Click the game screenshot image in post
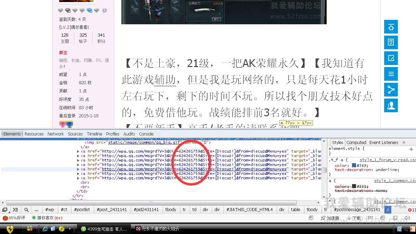Screen dimensions: 416x234 (224, 12)
